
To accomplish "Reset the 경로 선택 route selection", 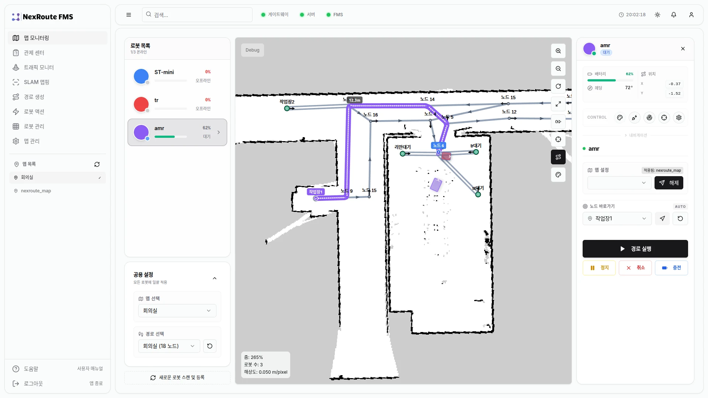I will pyautogui.click(x=210, y=346).
